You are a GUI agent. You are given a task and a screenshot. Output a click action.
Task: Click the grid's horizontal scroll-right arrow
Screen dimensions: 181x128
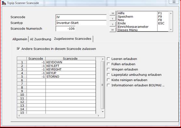(x=98, y=116)
